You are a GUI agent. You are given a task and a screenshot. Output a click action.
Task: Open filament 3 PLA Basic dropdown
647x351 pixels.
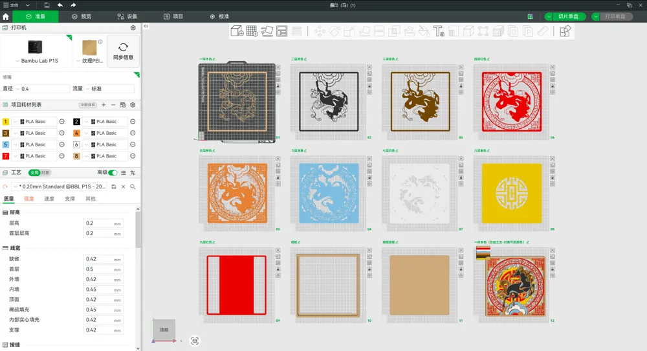pos(34,133)
